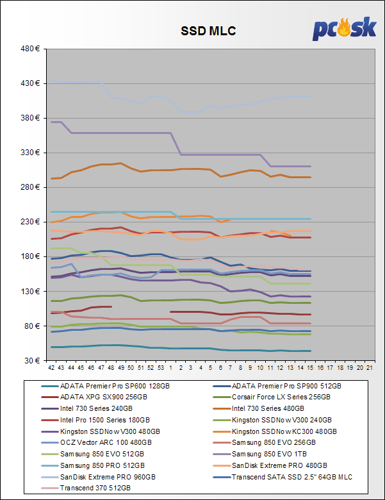
Task: Click the SSD MLC chart title
Action: click(208, 31)
